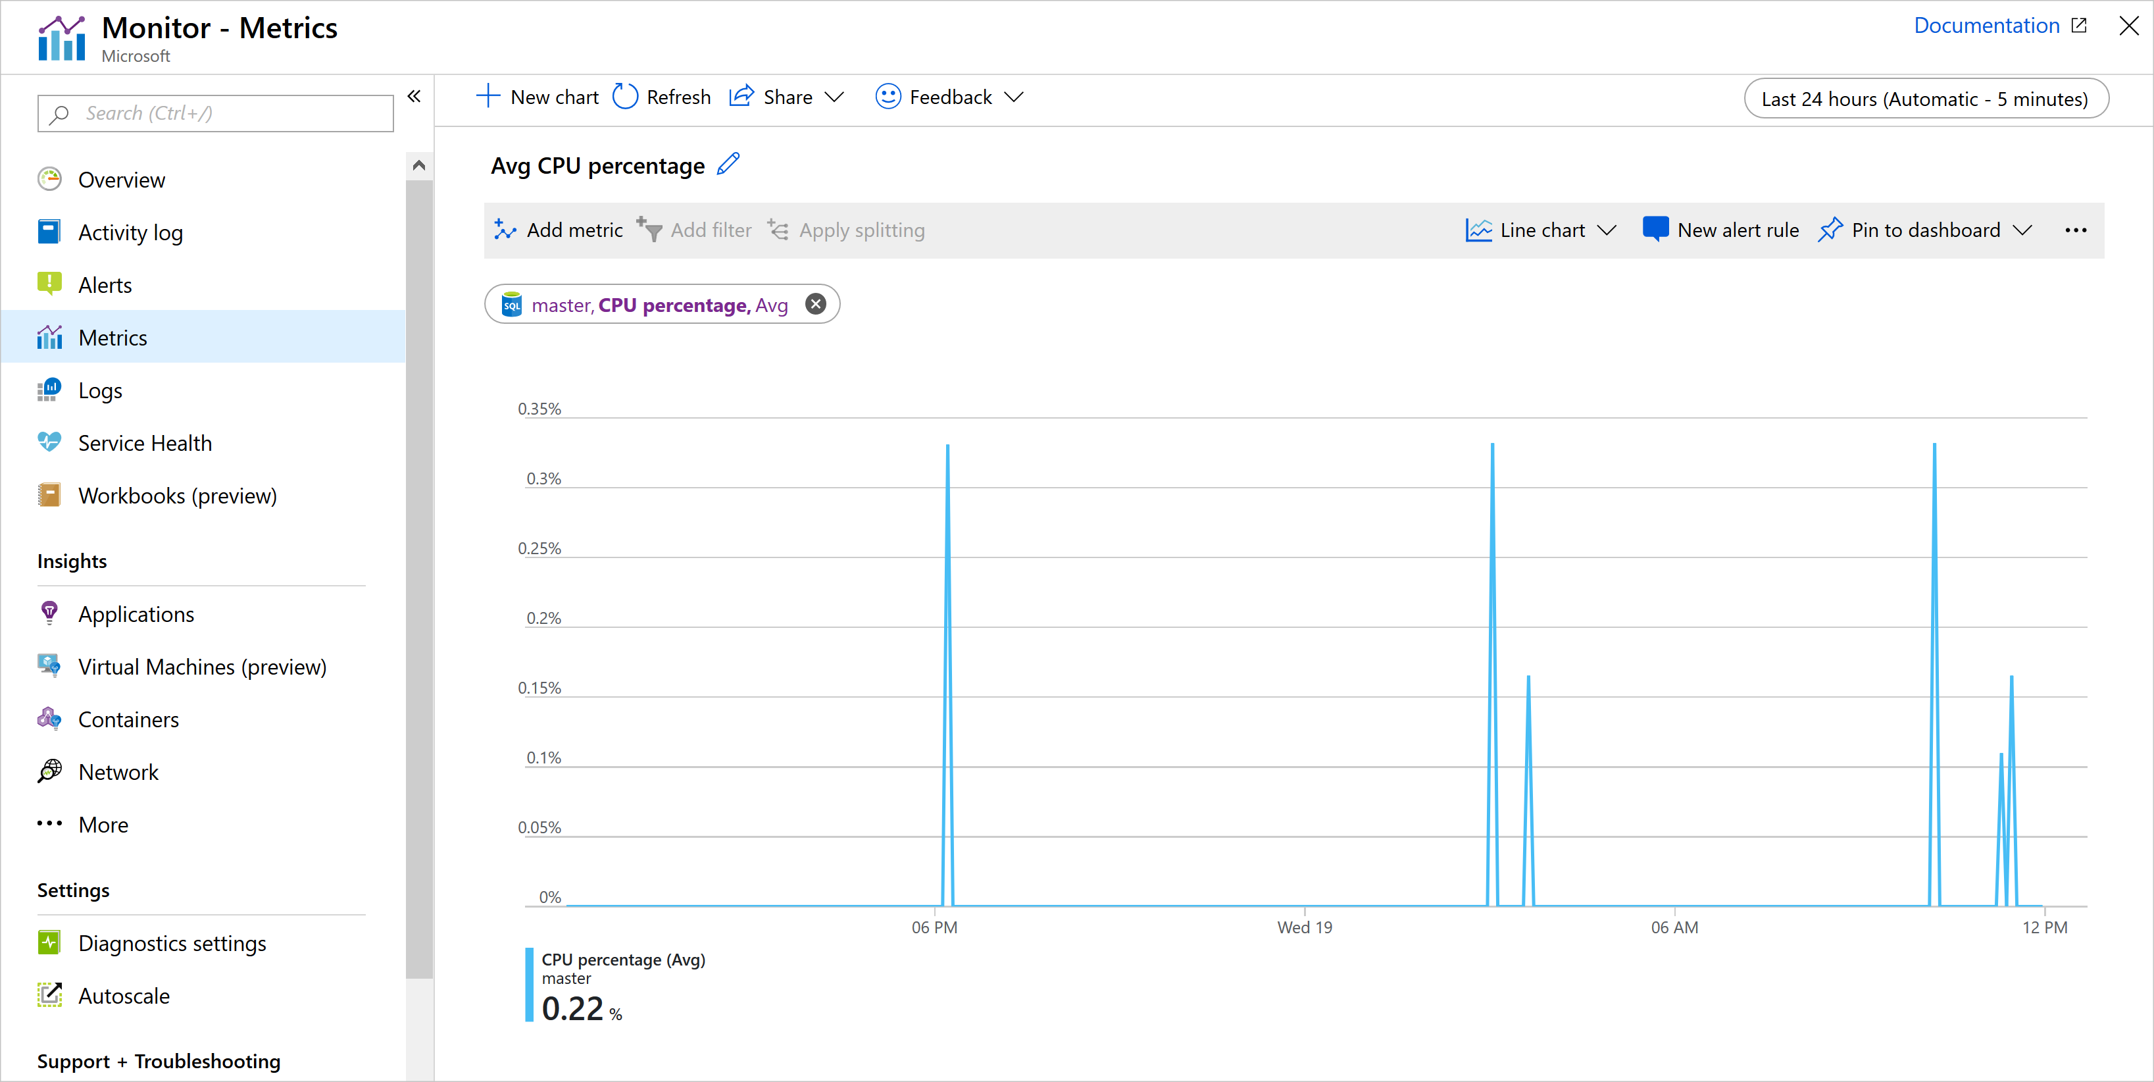Image resolution: width=2154 pixels, height=1082 pixels.
Task: Click the Refresh icon
Action: point(628,97)
